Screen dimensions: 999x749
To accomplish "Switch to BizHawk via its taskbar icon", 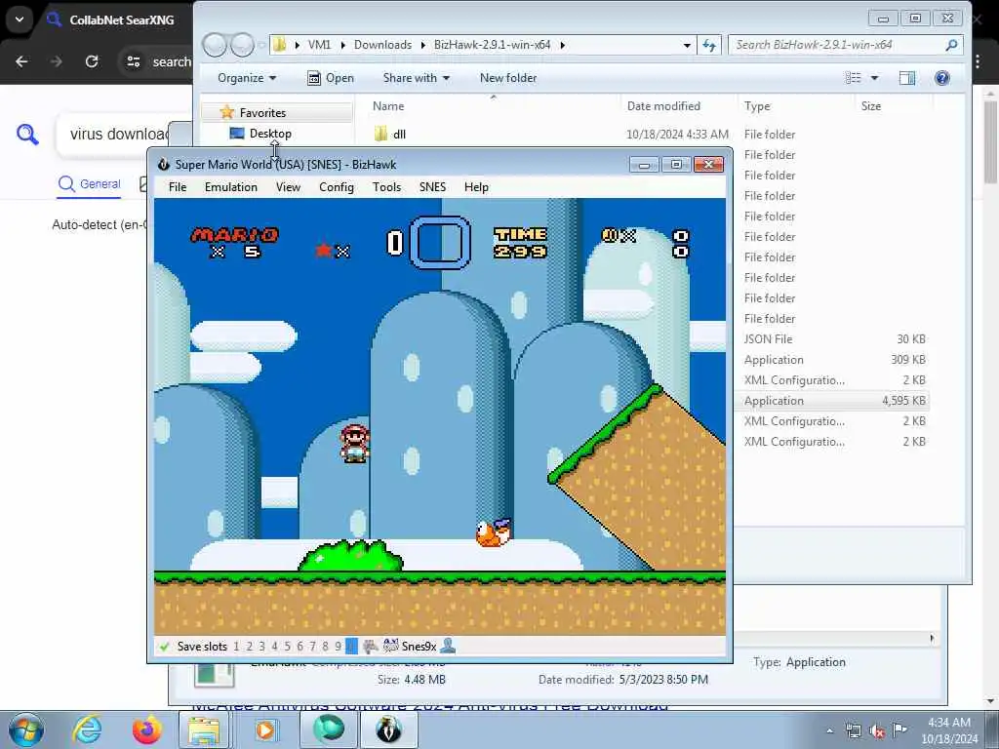I will click(388, 729).
